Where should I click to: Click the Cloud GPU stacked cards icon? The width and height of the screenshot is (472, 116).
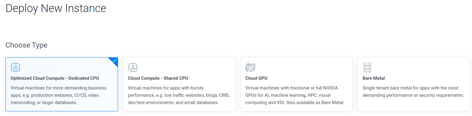(x=250, y=67)
